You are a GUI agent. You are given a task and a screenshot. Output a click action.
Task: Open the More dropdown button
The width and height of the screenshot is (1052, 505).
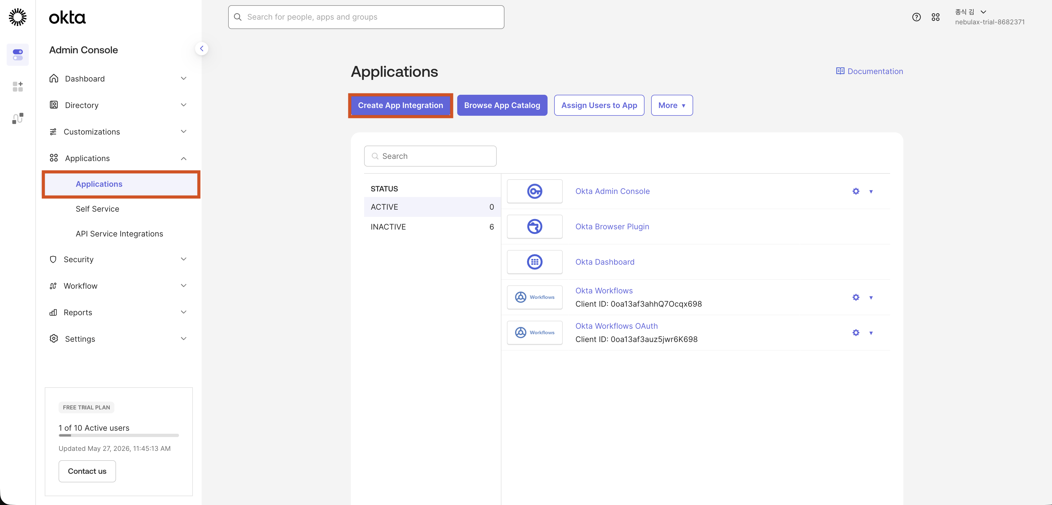[672, 105]
